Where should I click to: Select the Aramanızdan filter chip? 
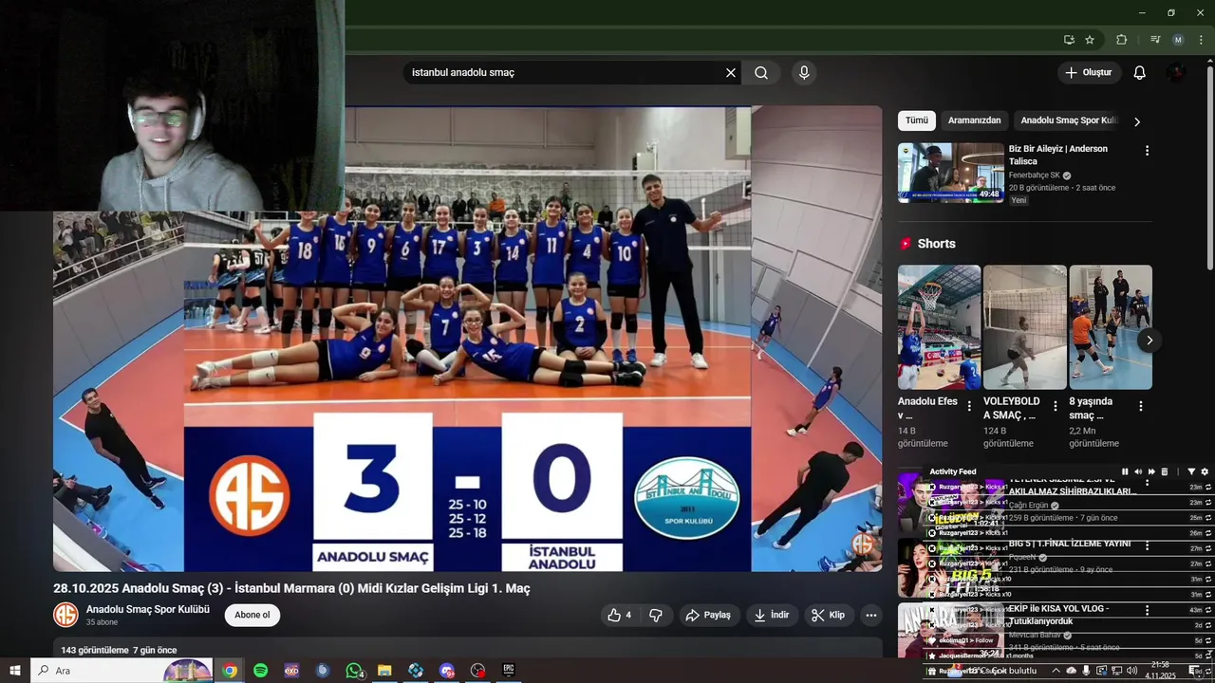(974, 120)
